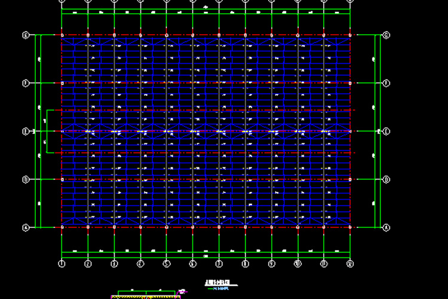Click bottom grid bubble number 2

88,263
